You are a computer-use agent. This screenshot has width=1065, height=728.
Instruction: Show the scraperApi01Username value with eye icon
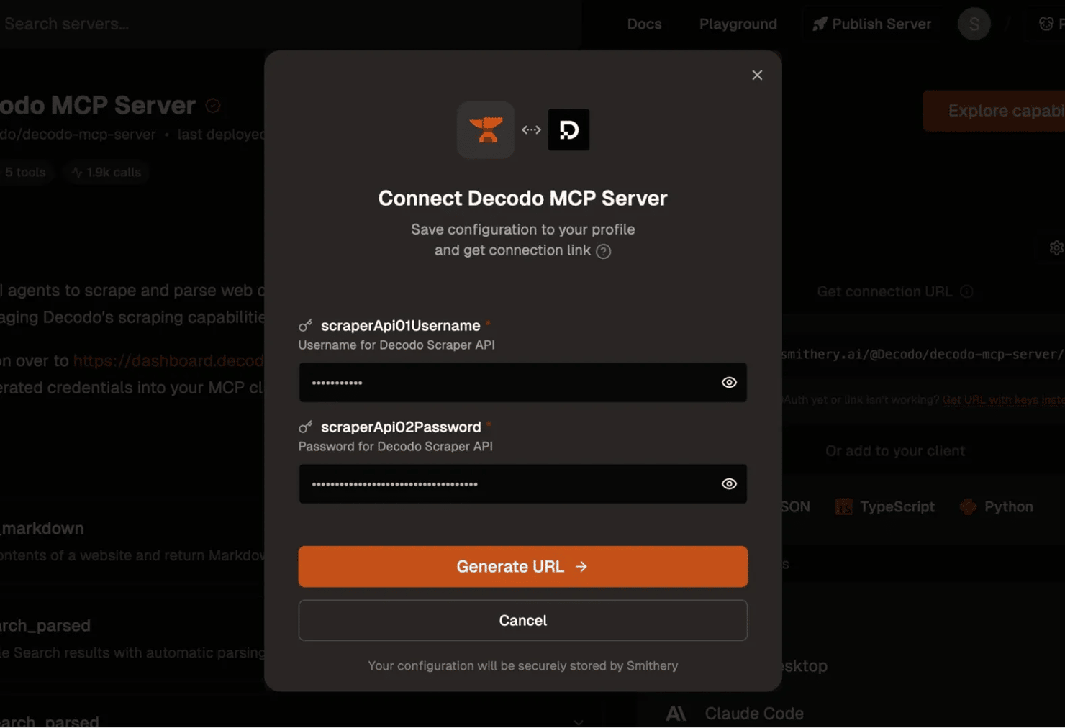[729, 383]
